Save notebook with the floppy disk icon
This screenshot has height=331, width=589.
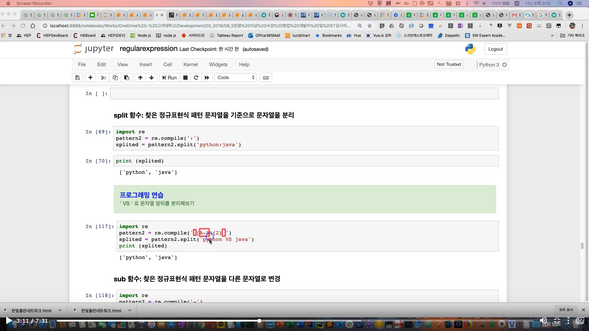(x=78, y=78)
